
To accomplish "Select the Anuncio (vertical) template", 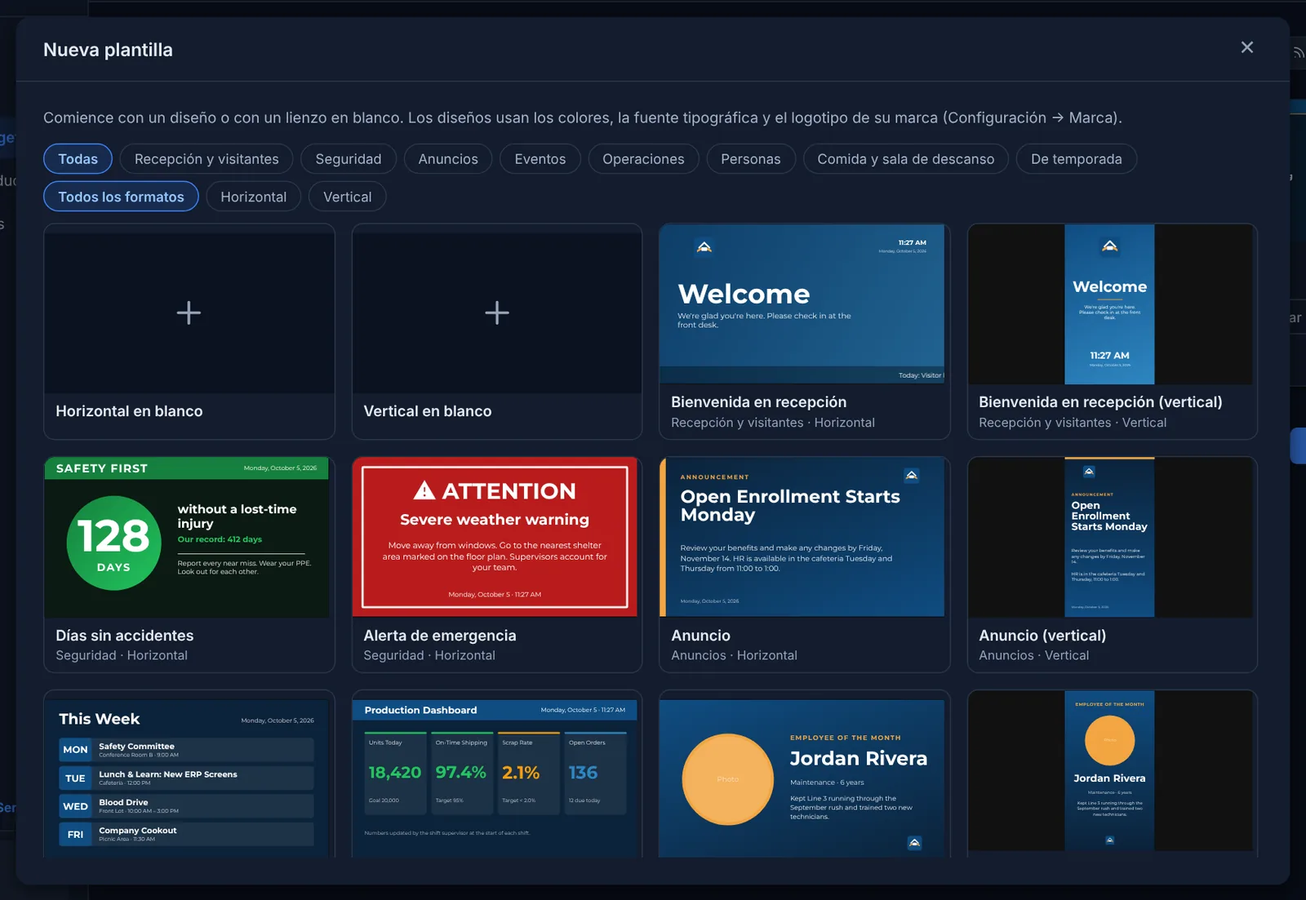I will (x=1112, y=565).
